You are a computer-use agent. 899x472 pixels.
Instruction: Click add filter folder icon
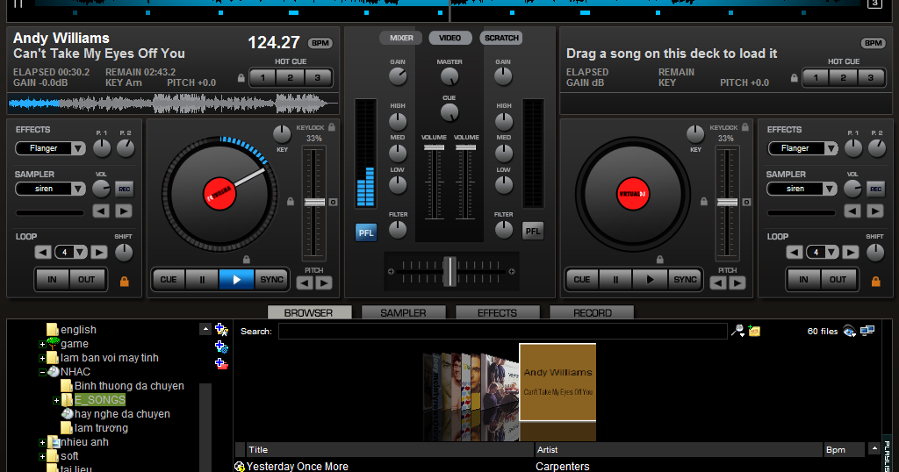pyautogui.click(x=221, y=347)
